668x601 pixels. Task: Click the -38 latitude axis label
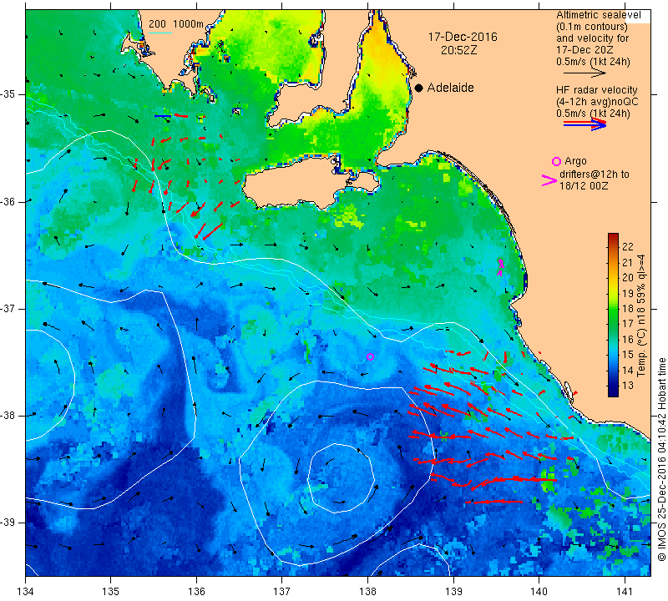click(x=8, y=416)
